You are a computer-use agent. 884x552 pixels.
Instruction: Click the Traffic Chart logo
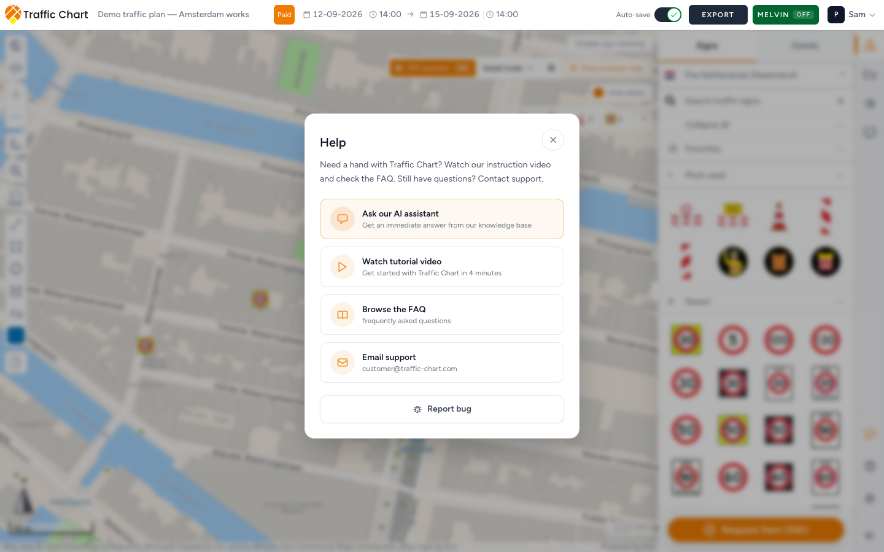(47, 15)
